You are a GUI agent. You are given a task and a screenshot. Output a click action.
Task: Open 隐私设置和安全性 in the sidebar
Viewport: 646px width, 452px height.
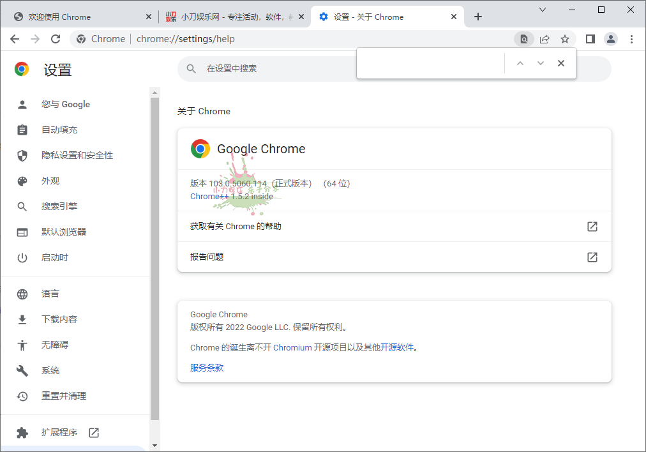point(77,155)
